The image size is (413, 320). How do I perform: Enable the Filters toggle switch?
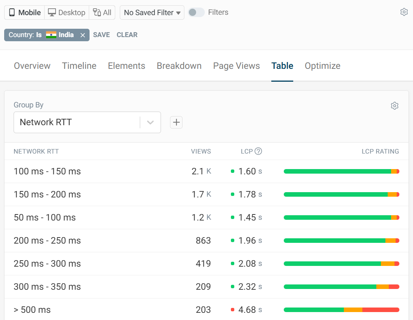[196, 12]
